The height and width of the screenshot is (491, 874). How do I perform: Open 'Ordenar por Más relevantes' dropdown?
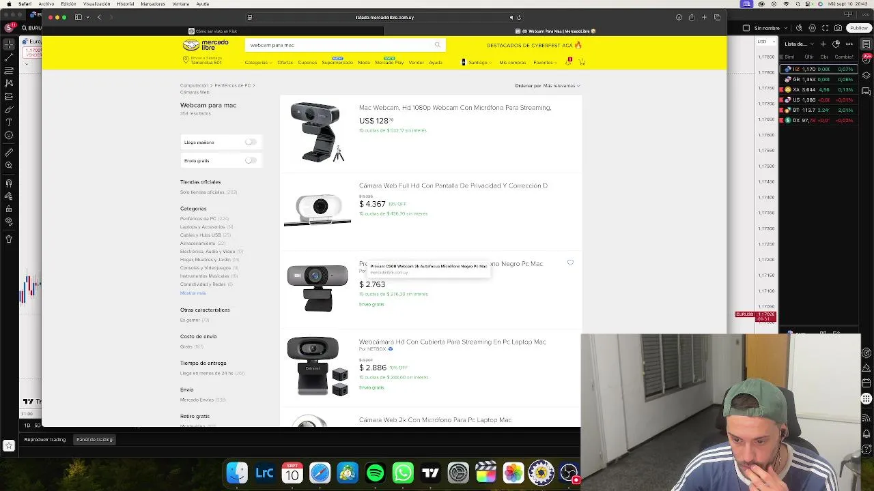coord(548,86)
